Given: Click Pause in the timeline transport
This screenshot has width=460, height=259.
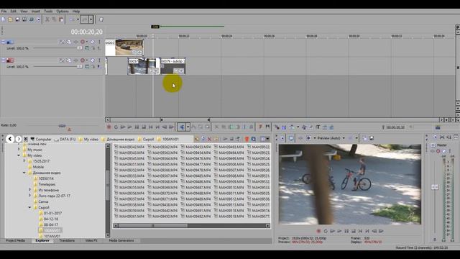Looking at the screenshot, I should pyautogui.click(x=137, y=127).
